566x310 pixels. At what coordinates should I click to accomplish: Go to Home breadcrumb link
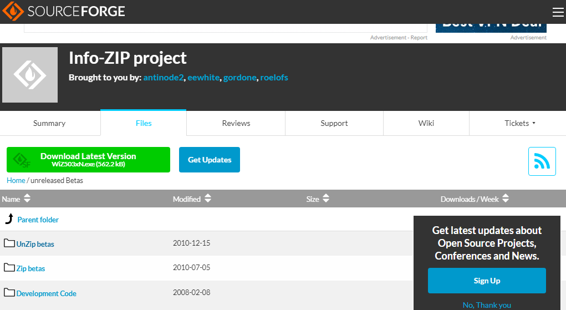(16, 180)
